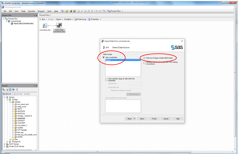This screenshot has height=154, width=238.
Task: Expand the SASHELP library node
Action: 13,121
